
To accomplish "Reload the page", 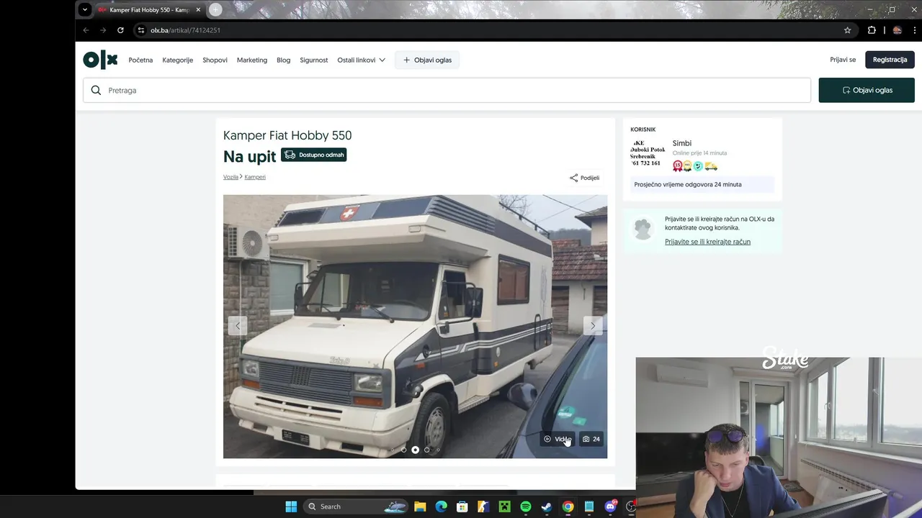I will pos(120,30).
